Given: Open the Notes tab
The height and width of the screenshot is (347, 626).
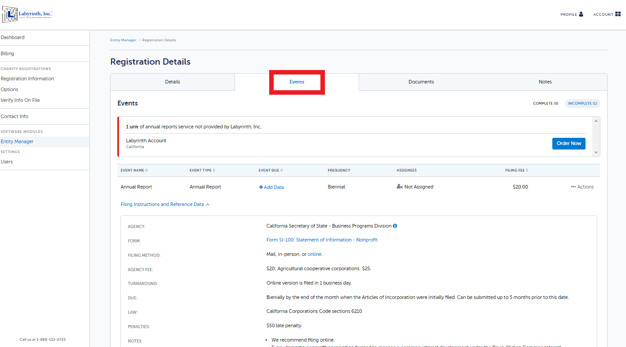Looking at the screenshot, I should tap(545, 82).
